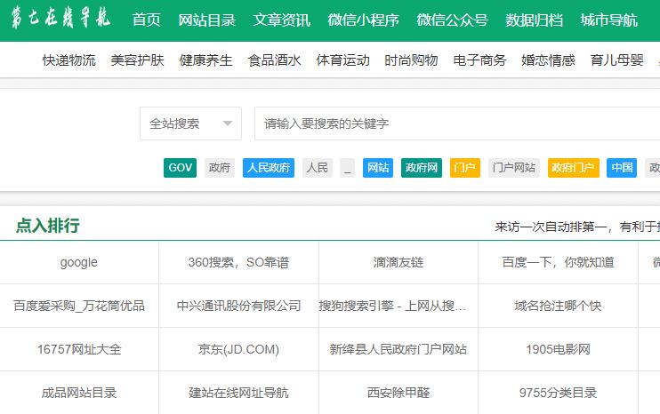Select the gray 门户网站 tag

(x=514, y=168)
